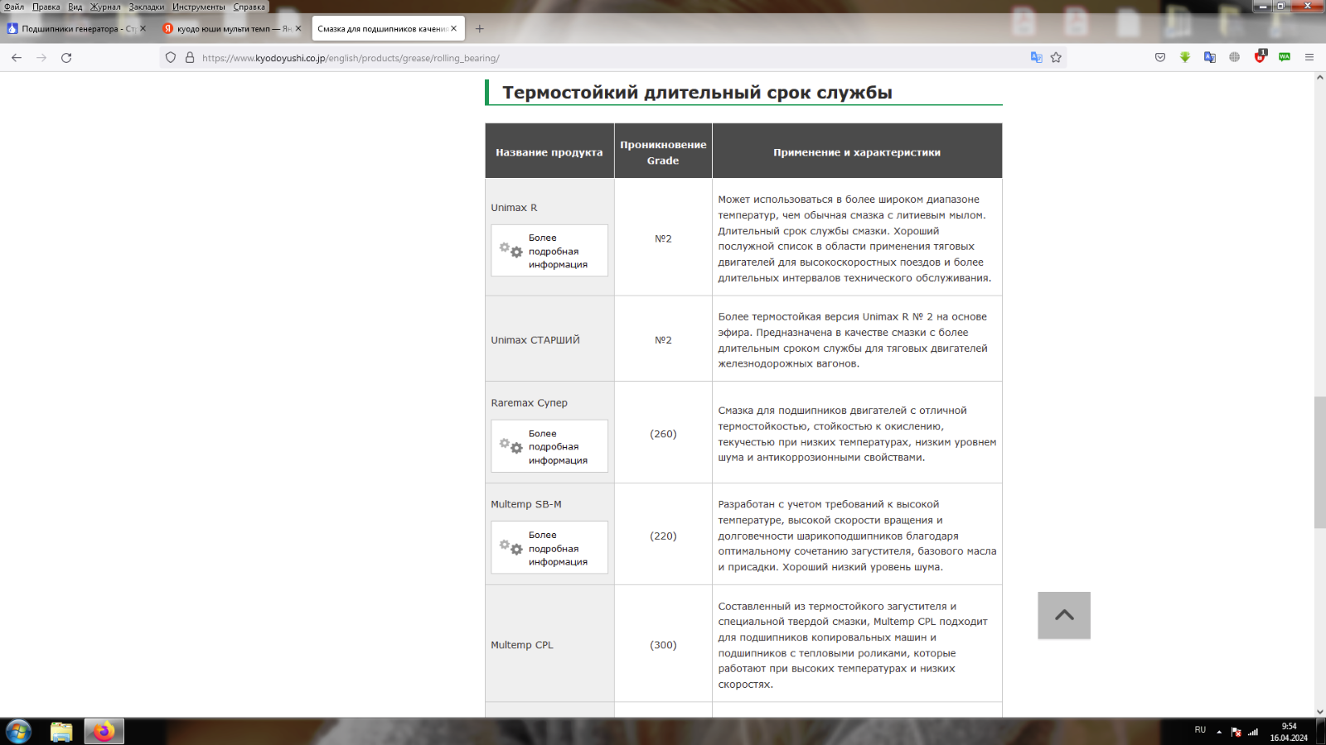The image size is (1326, 745).
Task: Open the Закладки menu
Action: point(147,7)
